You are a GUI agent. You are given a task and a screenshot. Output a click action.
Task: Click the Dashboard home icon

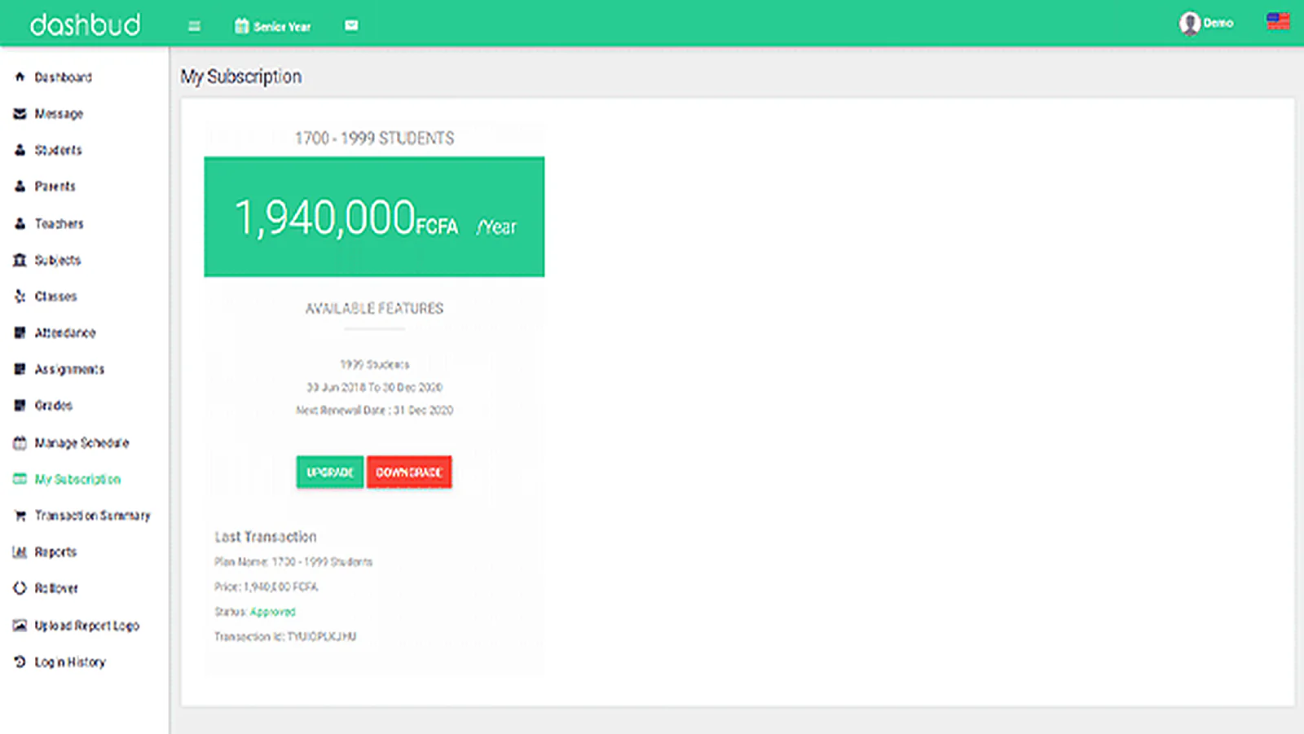[20, 77]
